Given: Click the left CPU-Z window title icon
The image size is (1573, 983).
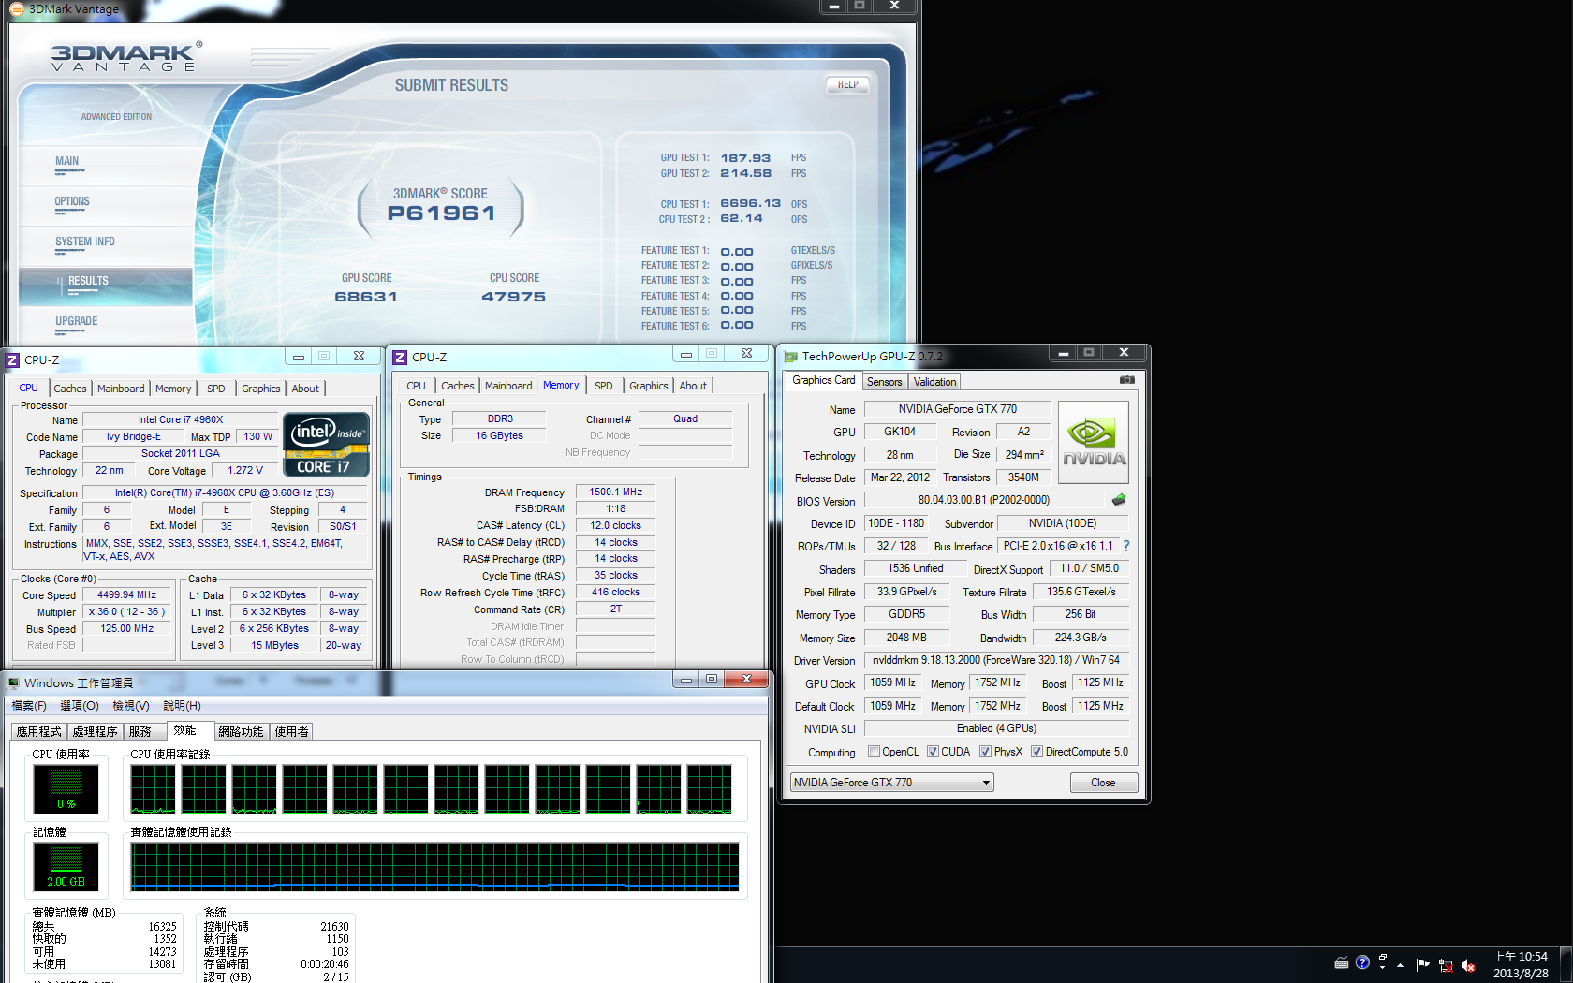Looking at the screenshot, I should coord(12,359).
